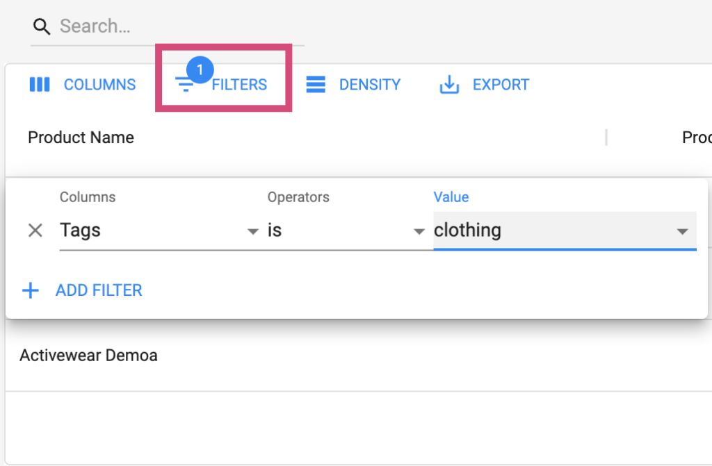Click the active filter count badge
712x466 pixels.
pyautogui.click(x=200, y=70)
